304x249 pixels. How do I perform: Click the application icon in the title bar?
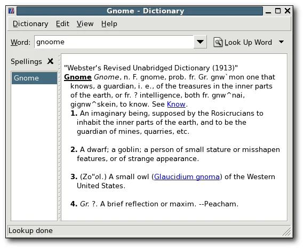pos(11,11)
